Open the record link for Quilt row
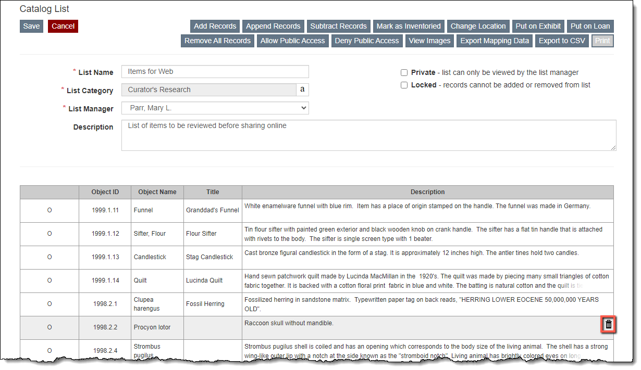Viewport: 641px width, 370px height. [50, 280]
